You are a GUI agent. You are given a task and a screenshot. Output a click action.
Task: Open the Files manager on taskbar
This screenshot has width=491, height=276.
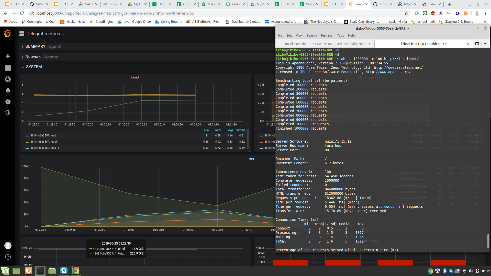coord(52,271)
